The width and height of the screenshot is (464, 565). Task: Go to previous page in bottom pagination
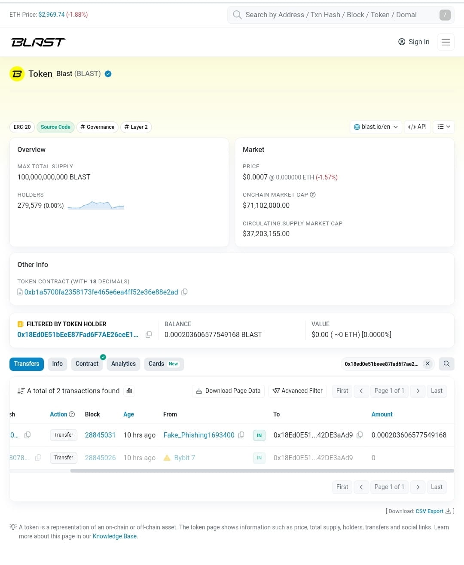361,487
